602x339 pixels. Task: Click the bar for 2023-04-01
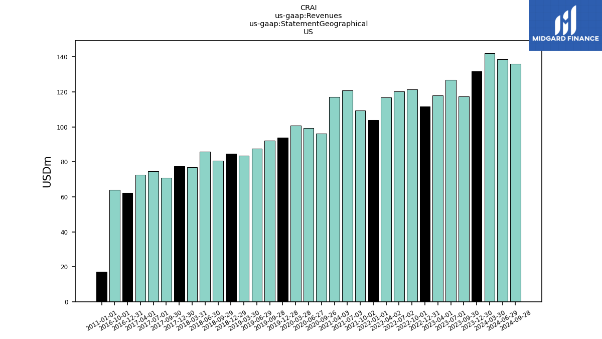point(438,198)
